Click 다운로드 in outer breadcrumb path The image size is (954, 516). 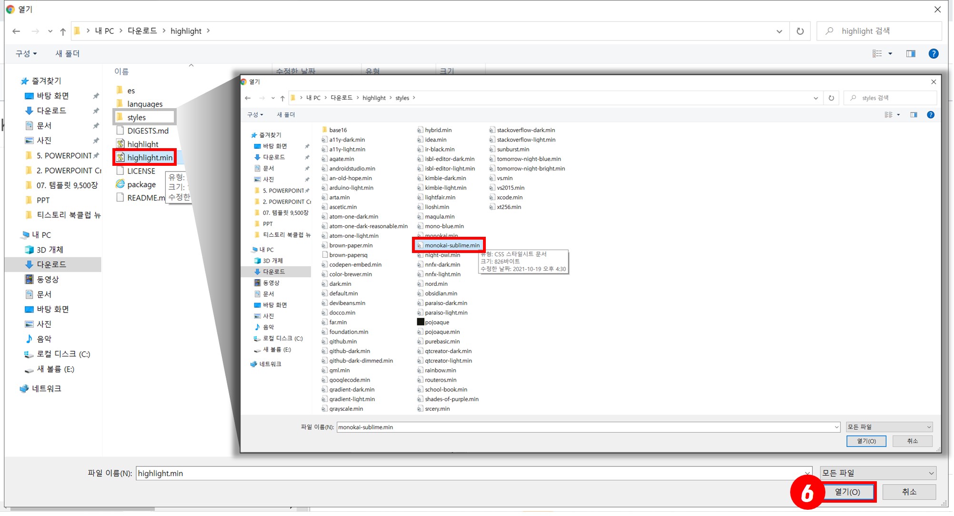[142, 31]
